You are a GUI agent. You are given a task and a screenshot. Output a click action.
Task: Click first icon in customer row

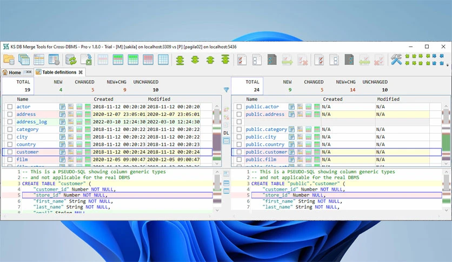(62, 152)
